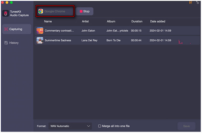This screenshot has height=133, width=202.
Task: Click the Date added column header
Action: click(x=158, y=21)
